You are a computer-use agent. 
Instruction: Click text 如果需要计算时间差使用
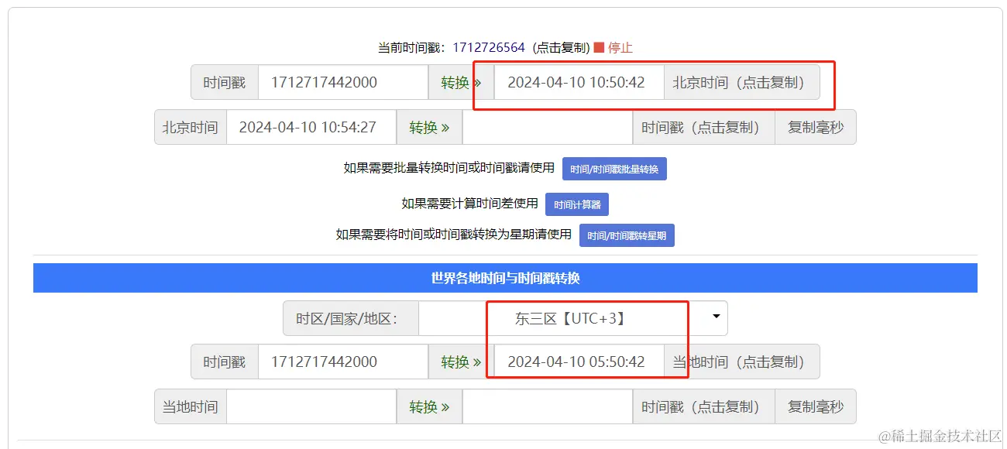coord(469,204)
